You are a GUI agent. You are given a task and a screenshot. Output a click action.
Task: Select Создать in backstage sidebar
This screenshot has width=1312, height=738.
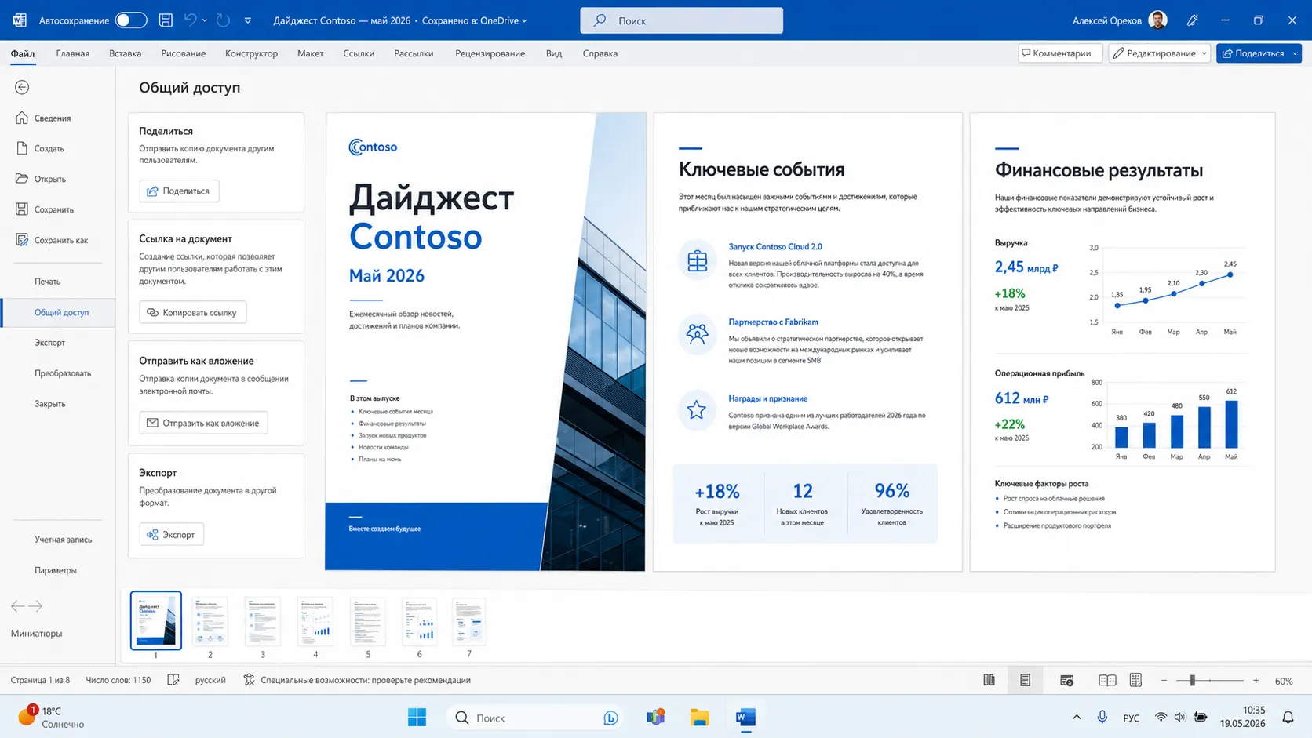(x=49, y=148)
